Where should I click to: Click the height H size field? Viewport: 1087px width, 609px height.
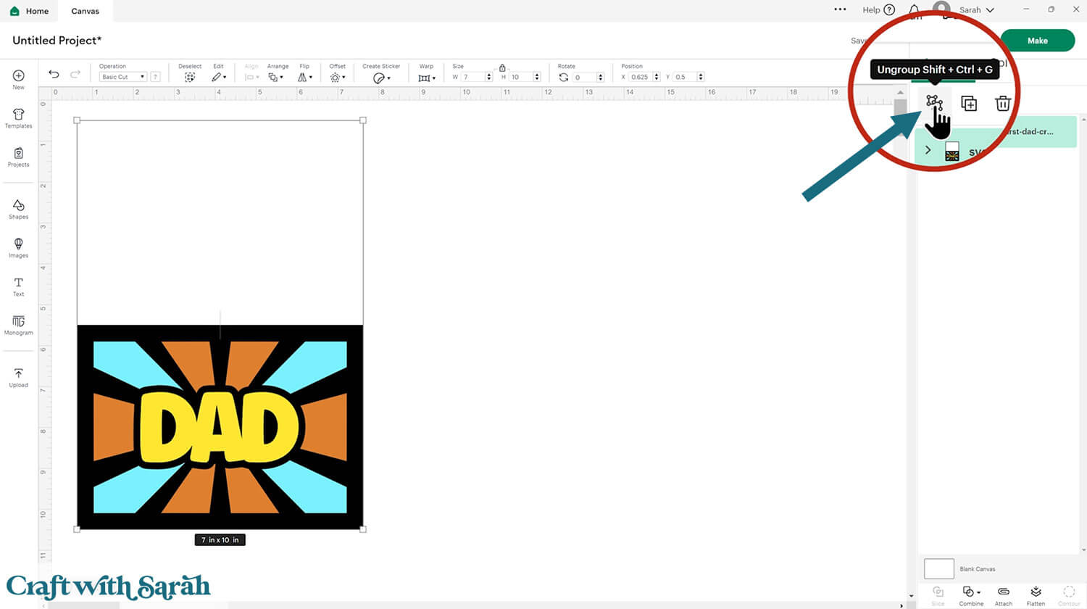click(521, 77)
